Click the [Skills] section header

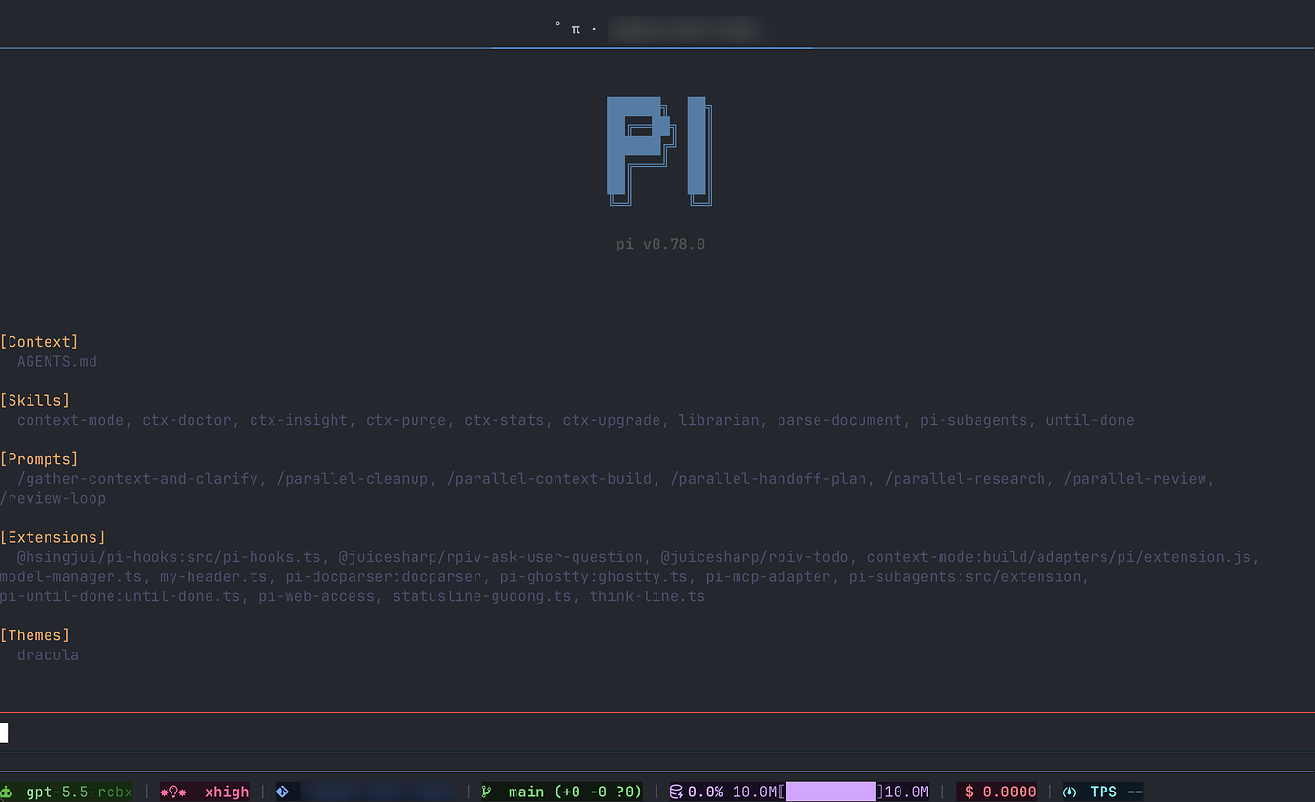click(x=35, y=401)
